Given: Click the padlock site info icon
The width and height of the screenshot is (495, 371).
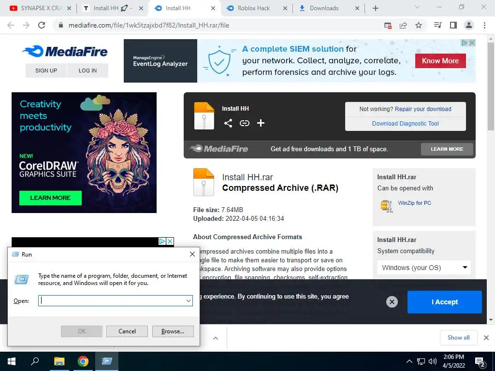Looking at the screenshot, I should 61,25.
